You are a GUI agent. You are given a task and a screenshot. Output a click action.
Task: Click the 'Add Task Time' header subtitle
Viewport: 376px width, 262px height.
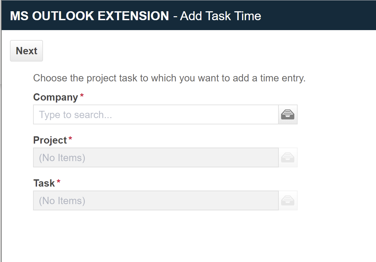point(220,16)
